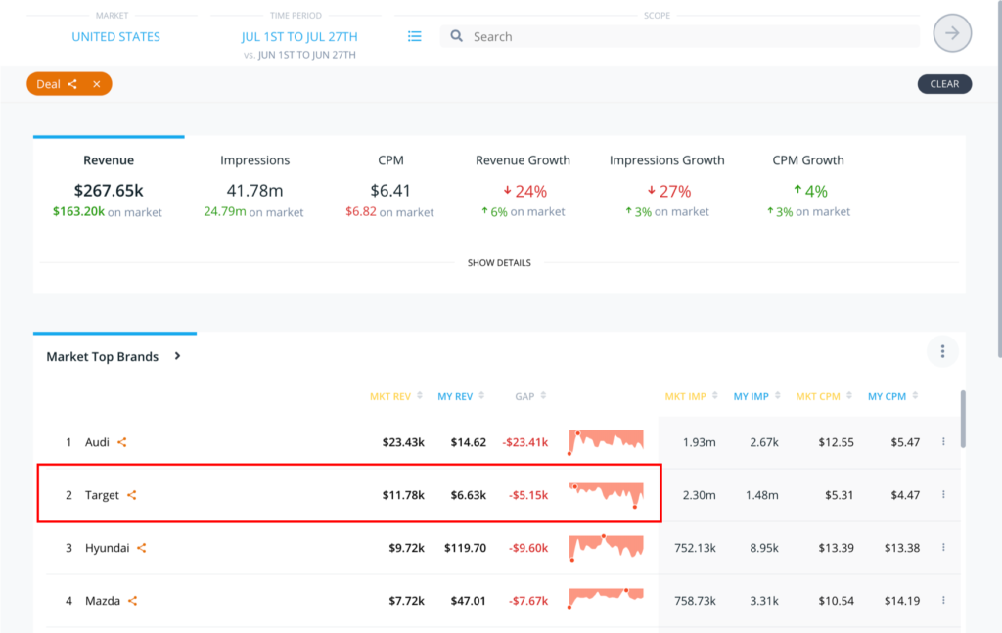Sort by MKT IMP column
This screenshot has height=633, width=1002.
tap(692, 396)
